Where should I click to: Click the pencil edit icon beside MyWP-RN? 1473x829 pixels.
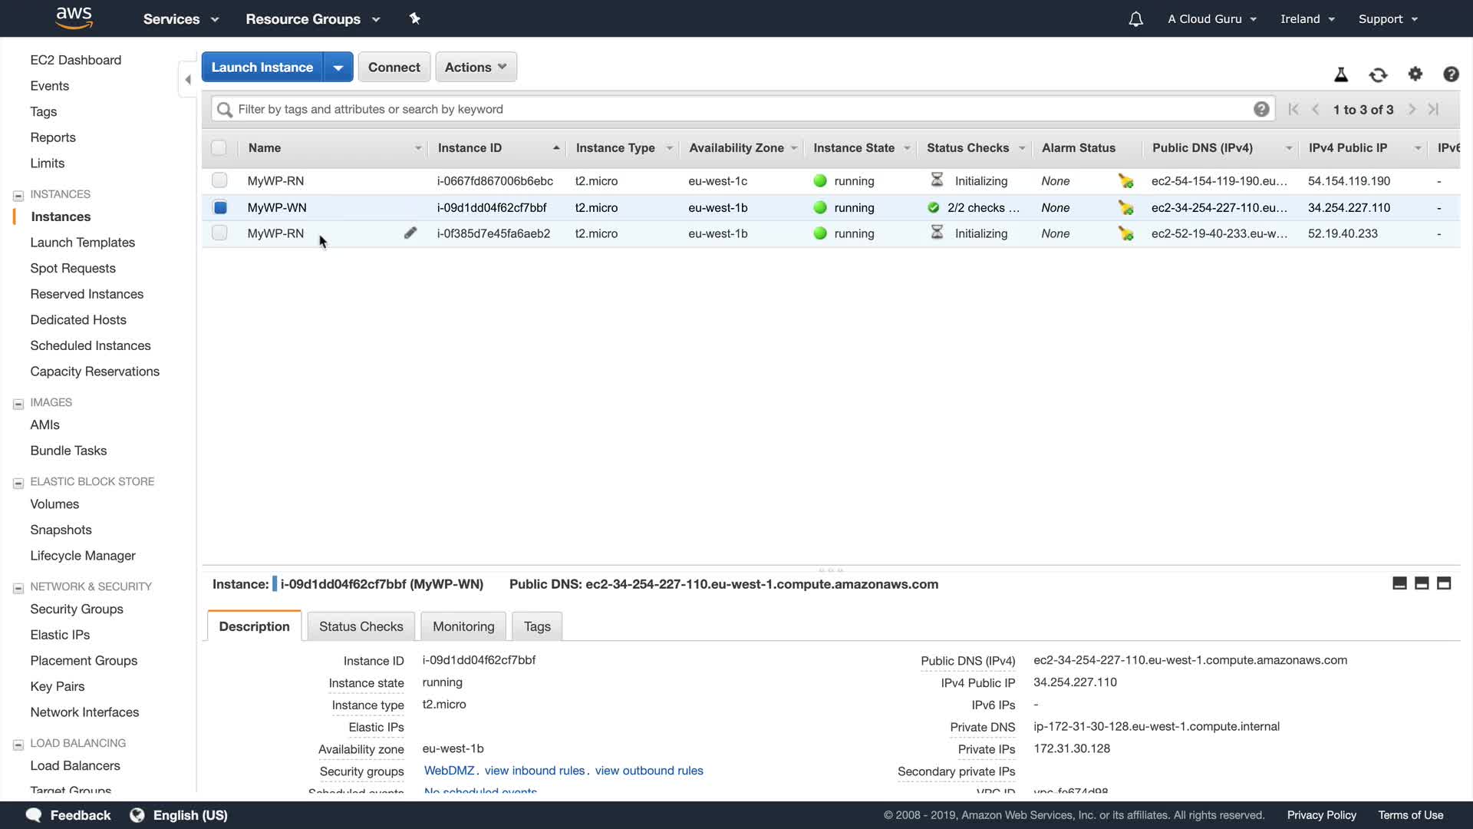pos(410,233)
